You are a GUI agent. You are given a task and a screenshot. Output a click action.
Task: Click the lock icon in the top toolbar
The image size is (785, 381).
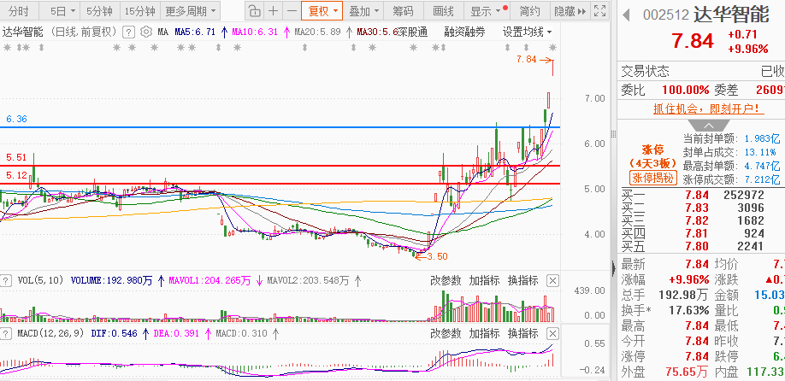(x=255, y=11)
